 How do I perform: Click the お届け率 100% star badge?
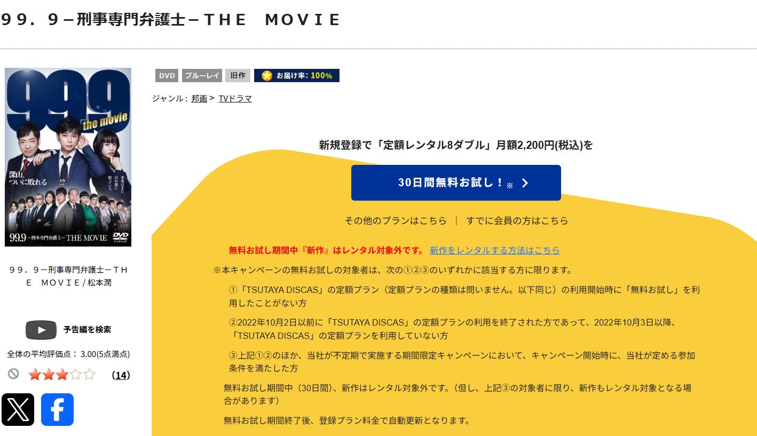pyautogui.click(x=297, y=76)
